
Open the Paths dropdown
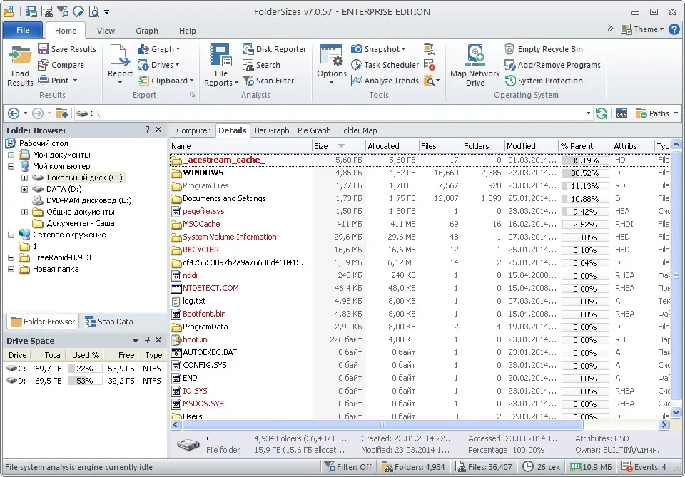point(656,113)
